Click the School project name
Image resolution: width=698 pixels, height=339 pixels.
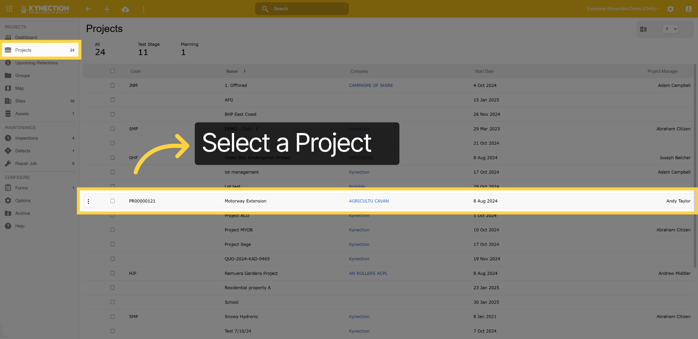point(232,302)
